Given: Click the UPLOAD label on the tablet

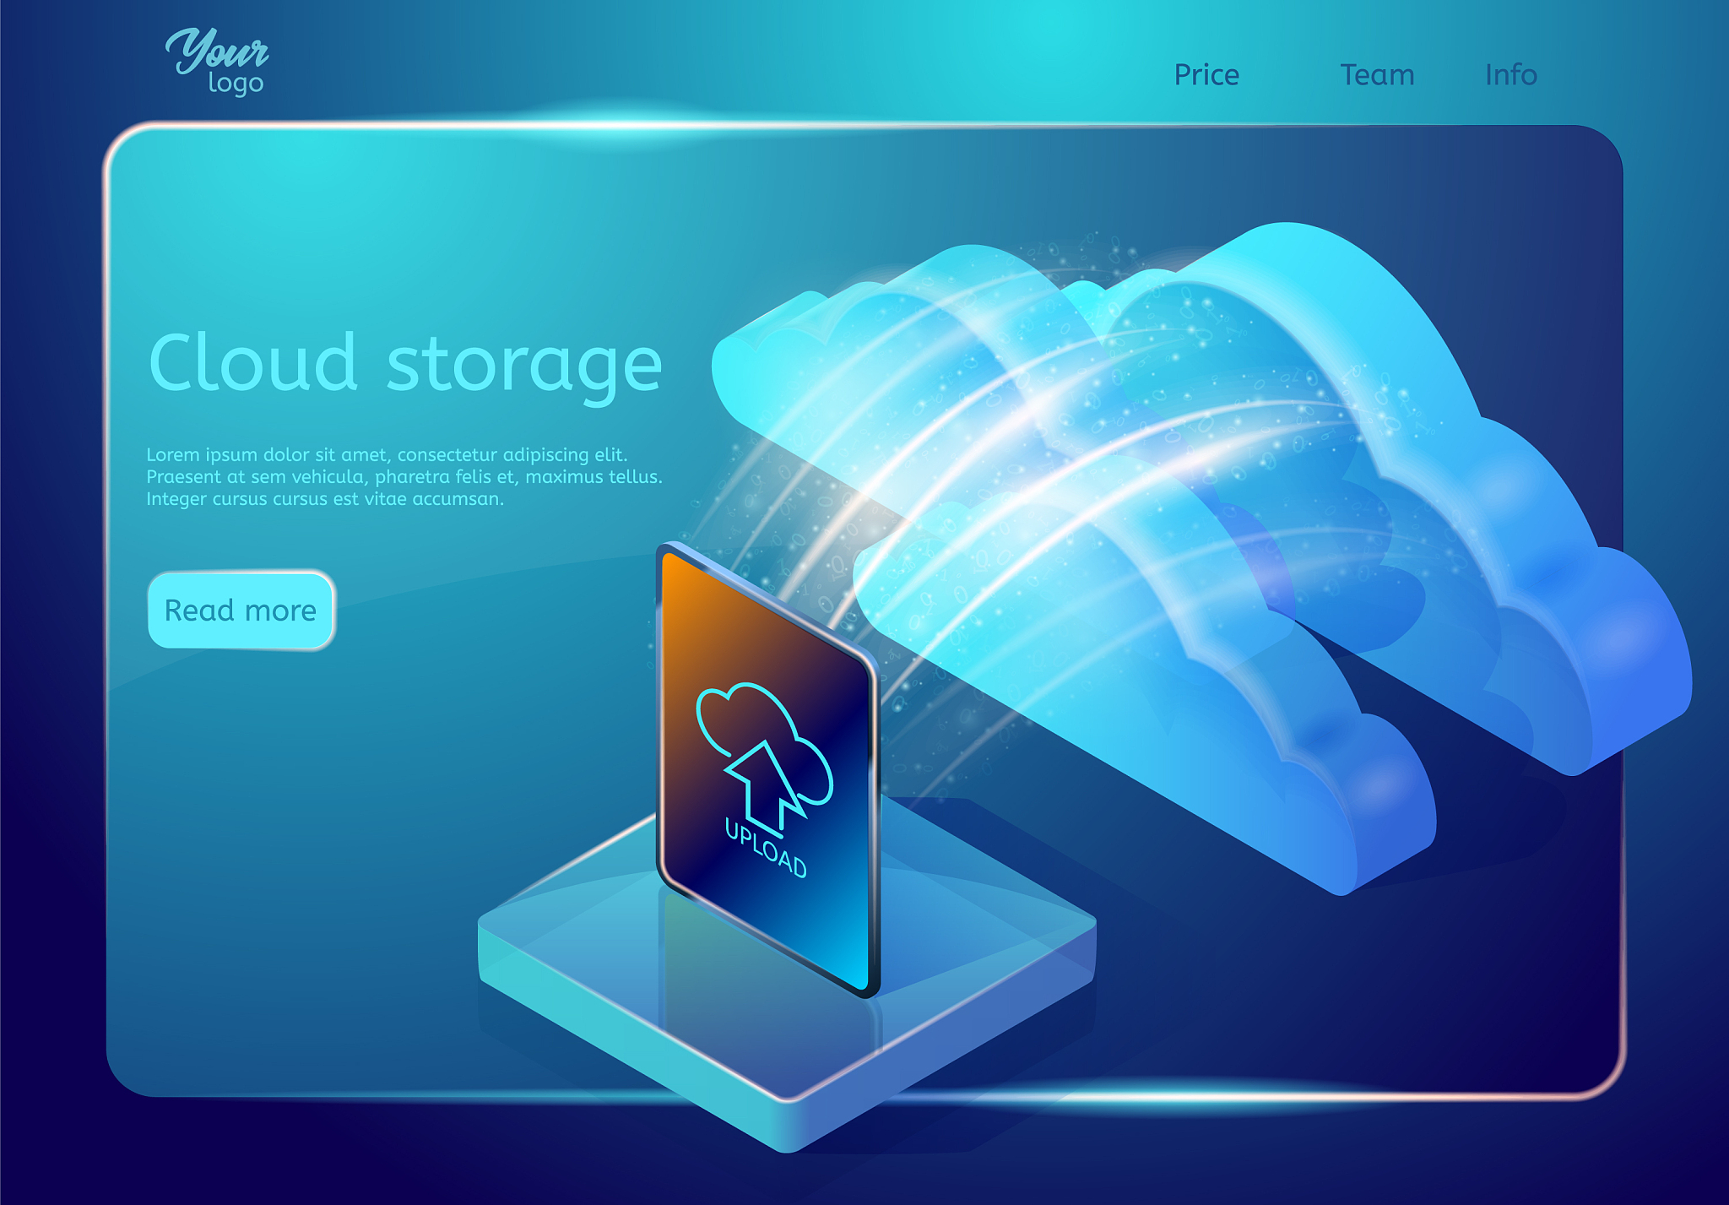Looking at the screenshot, I should click(x=766, y=848).
